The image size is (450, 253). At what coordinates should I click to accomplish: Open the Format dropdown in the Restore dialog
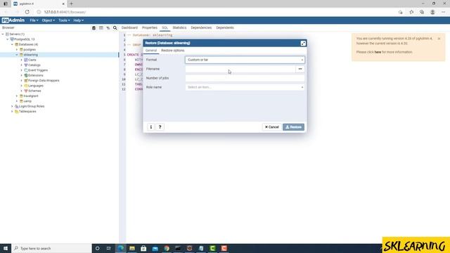tap(245, 60)
